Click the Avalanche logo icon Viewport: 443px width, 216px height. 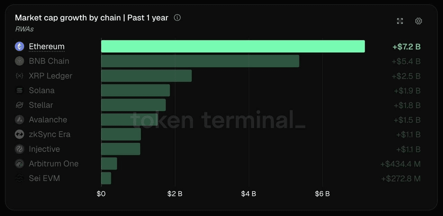pyautogui.click(x=19, y=120)
